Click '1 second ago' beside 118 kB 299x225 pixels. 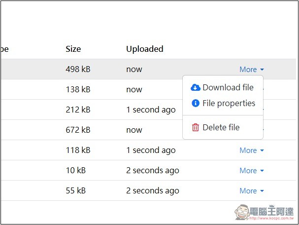tap(151, 150)
